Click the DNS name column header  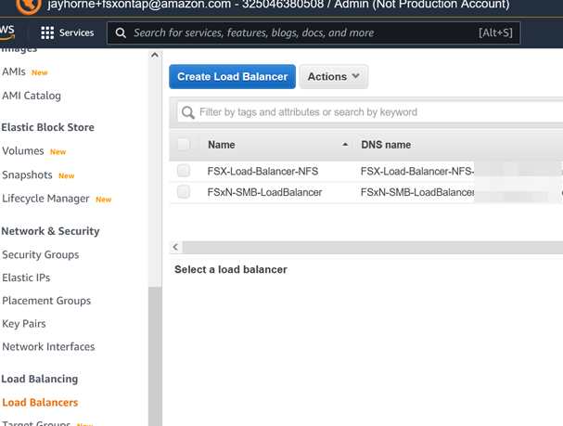386,145
